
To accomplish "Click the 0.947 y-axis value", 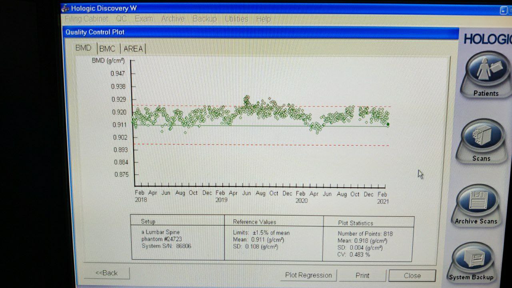I will [118, 74].
